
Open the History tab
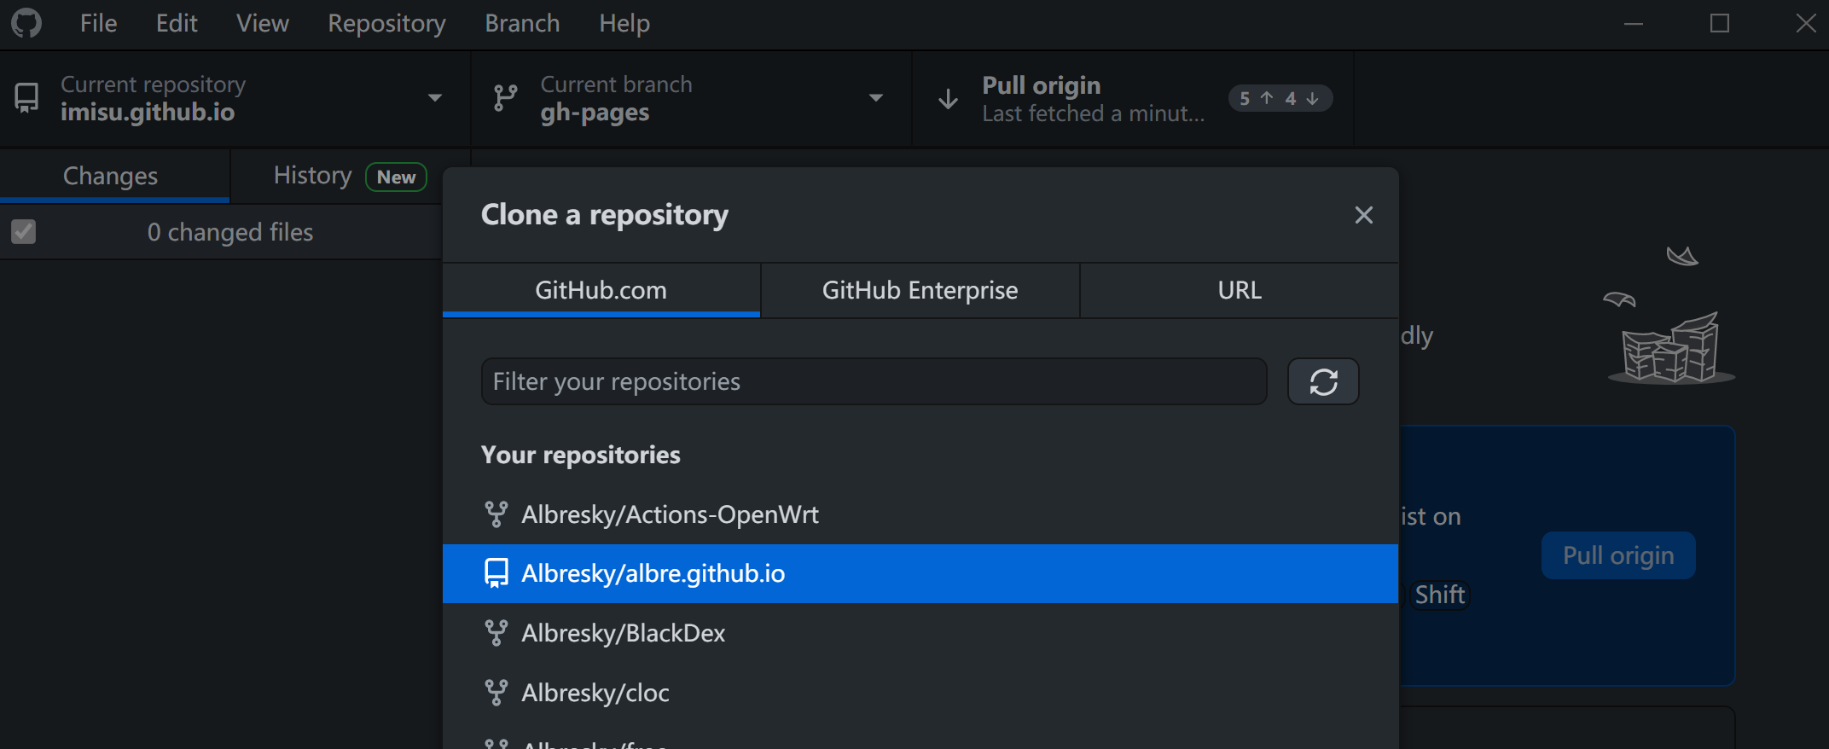(313, 176)
